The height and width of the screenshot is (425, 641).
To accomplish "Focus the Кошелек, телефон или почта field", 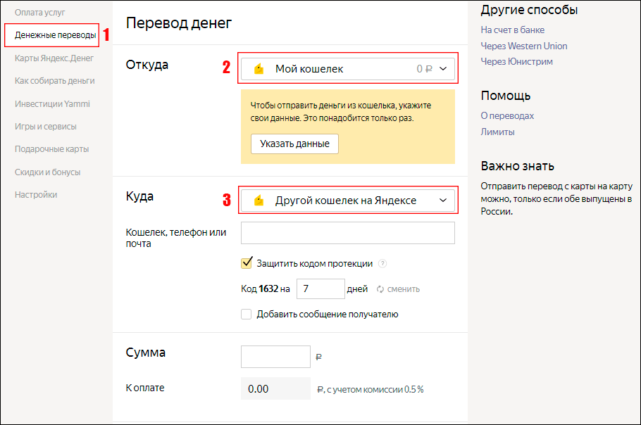I will [347, 233].
